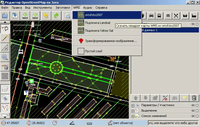This screenshot has height=127, width=200.
Task: Select Пустой слой menu entry
Action: [93, 51]
